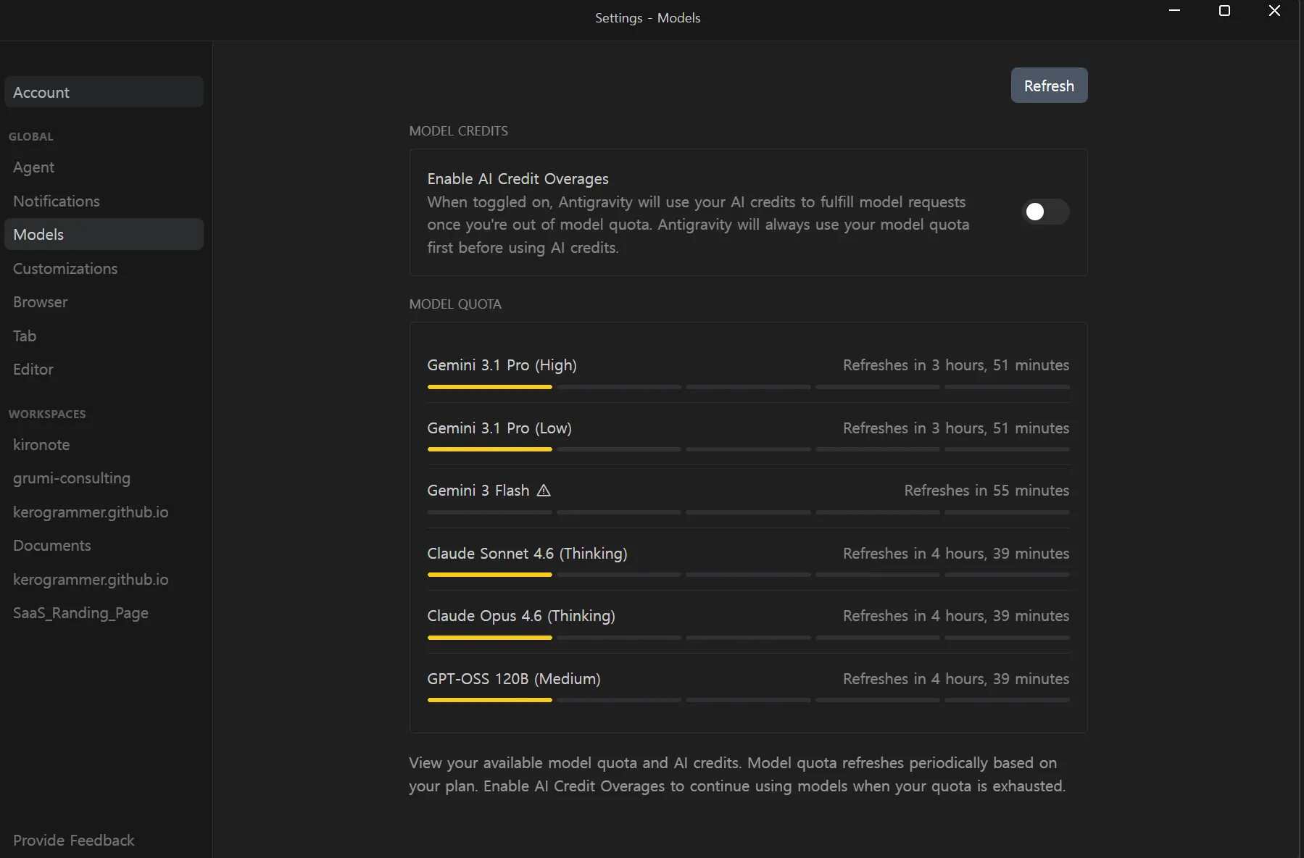The height and width of the screenshot is (858, 1304).
Task: Click the Refresh button
Action: [1048, 86]
